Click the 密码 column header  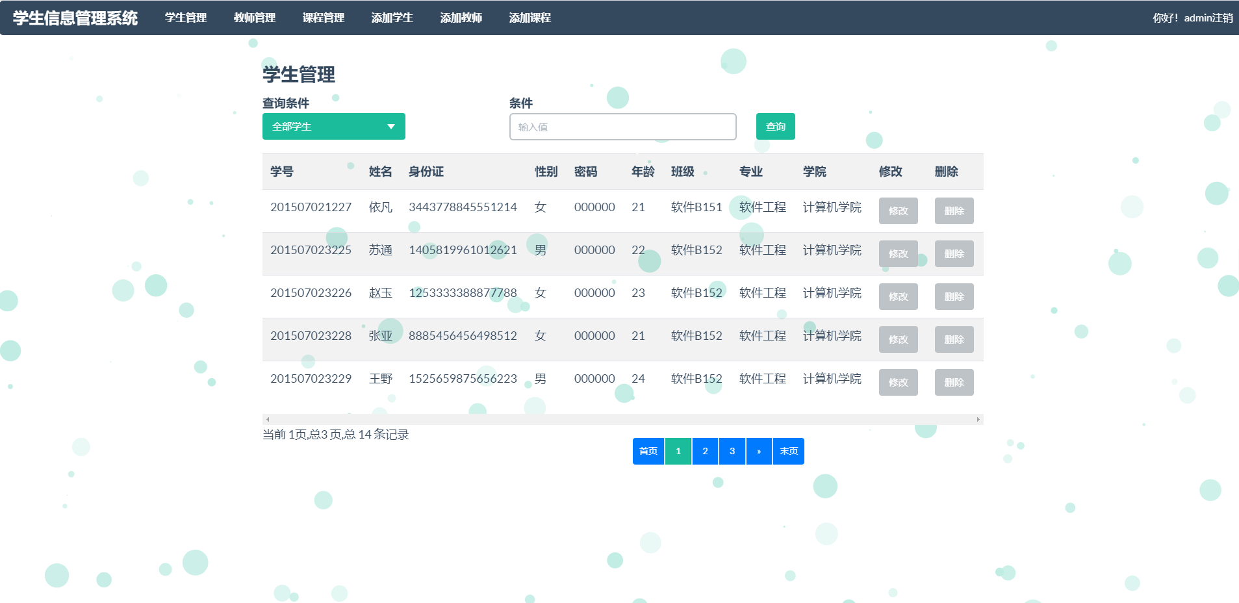coord(586,172)
